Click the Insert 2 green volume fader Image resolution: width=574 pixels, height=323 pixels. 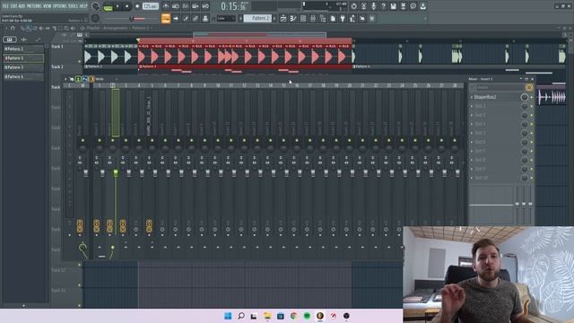point(116,172)
